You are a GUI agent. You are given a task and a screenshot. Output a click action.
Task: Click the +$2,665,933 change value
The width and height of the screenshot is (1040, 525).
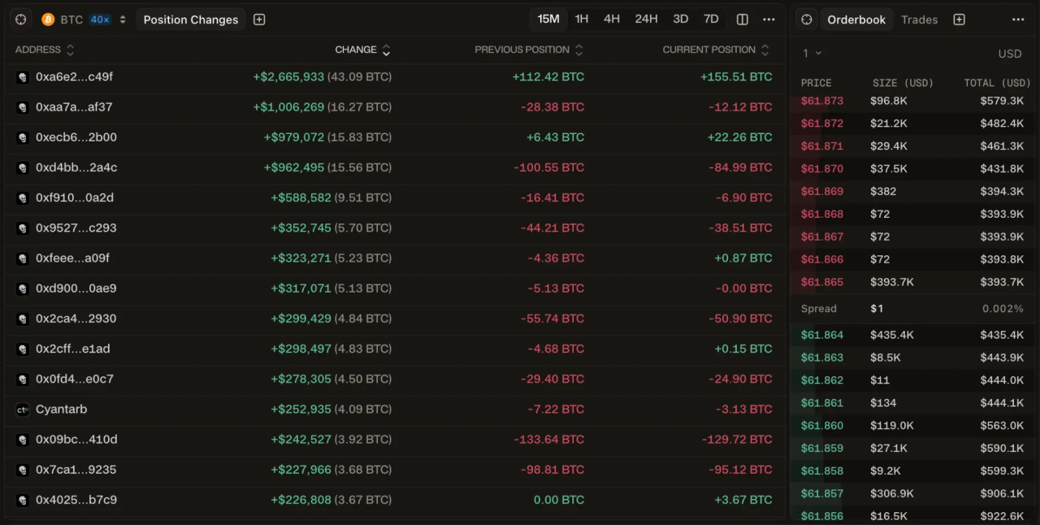tap(288, 77)
